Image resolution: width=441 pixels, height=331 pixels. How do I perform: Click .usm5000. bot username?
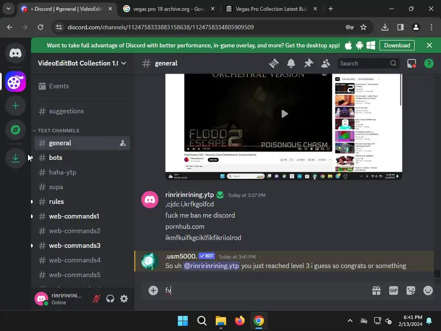181,256
